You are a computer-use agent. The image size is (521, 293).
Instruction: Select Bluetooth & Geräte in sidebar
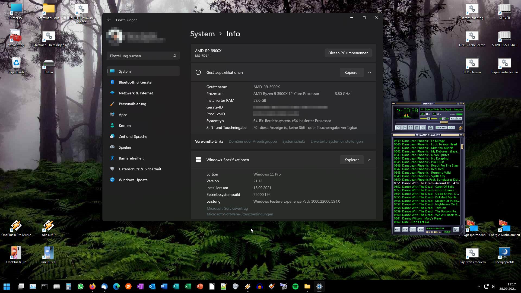click(135, 82)
